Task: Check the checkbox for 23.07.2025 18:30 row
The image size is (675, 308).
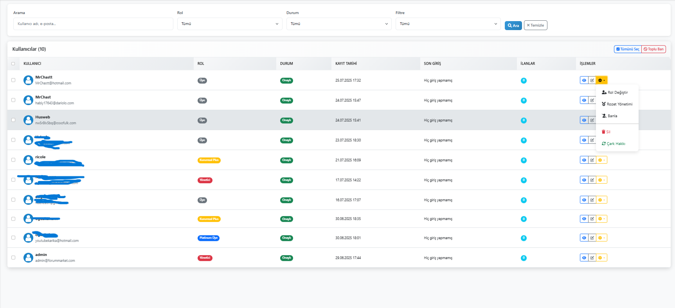Action: pyautogui.click(x=13, y=140)
